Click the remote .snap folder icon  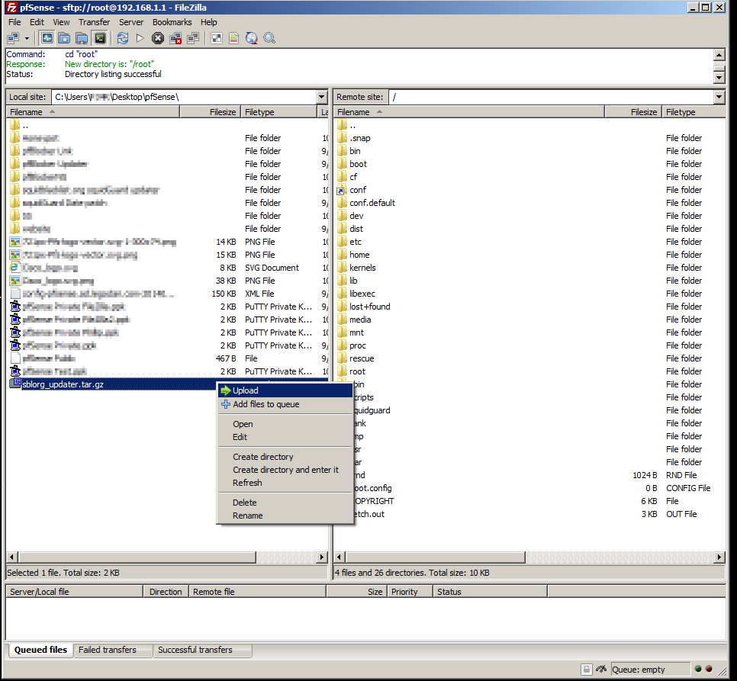(x=342, y=137)
